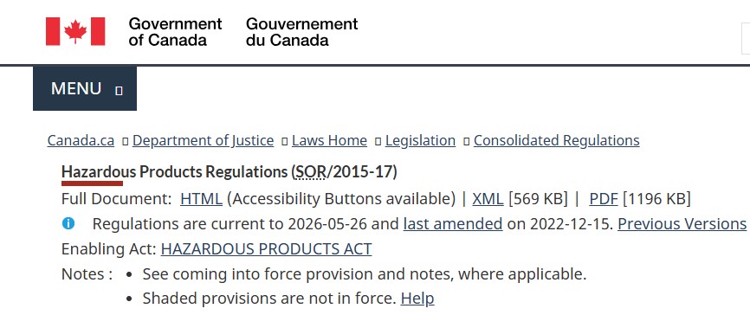Click Help link for shaded provisions
Image resolution: width=750 pixels, height=315 pixels.
pos(417,299)
